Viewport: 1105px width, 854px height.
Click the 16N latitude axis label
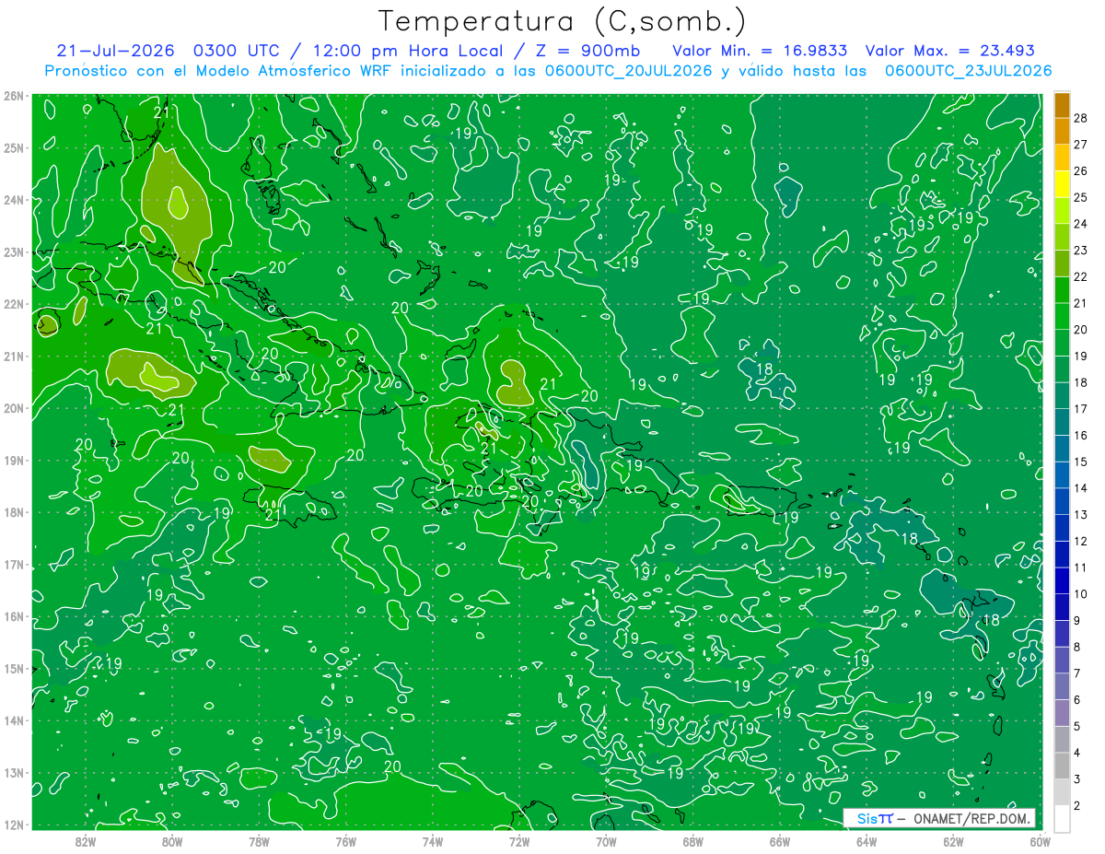(x=13, y=616)
